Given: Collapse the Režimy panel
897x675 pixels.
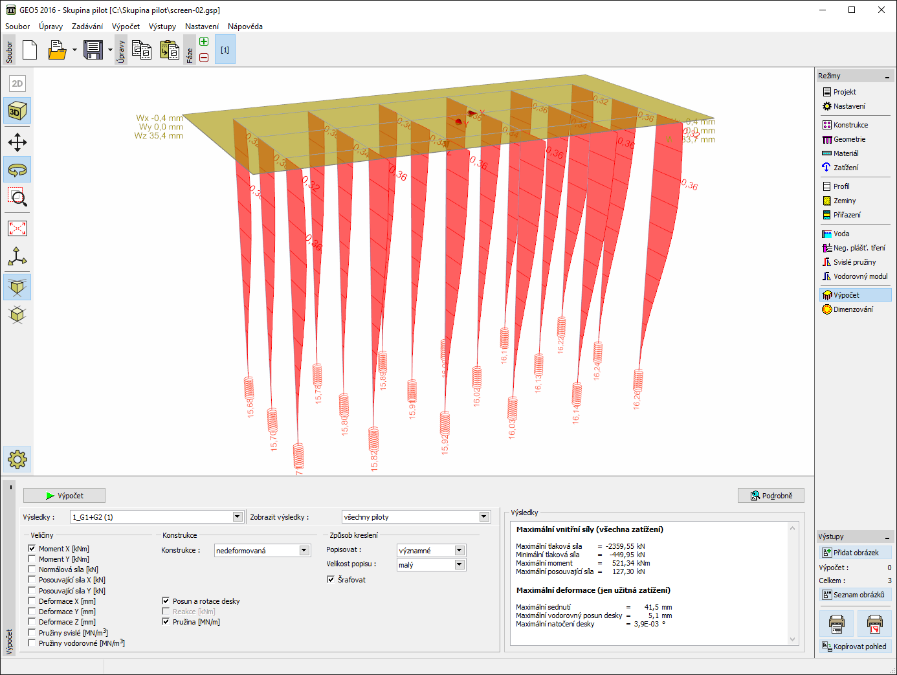Looking at the screenshot, I should click(887, 76).
